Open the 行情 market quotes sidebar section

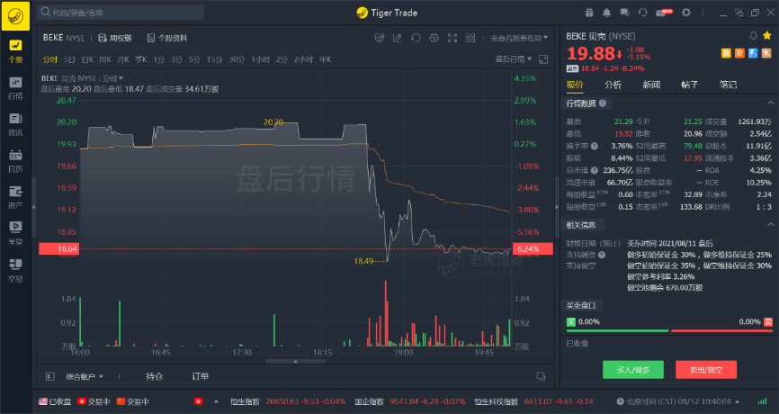tap(15, 88)
